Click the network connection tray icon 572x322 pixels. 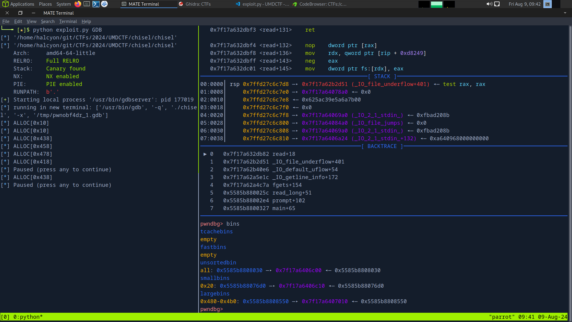[497, 4]
